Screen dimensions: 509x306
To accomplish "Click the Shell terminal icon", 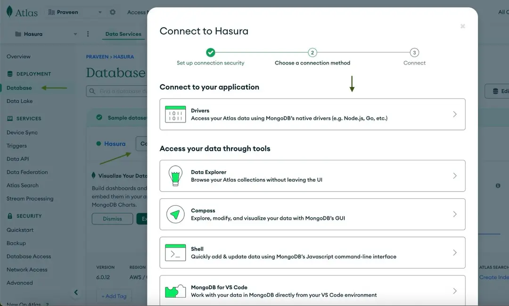I will [x=175, y=252].
